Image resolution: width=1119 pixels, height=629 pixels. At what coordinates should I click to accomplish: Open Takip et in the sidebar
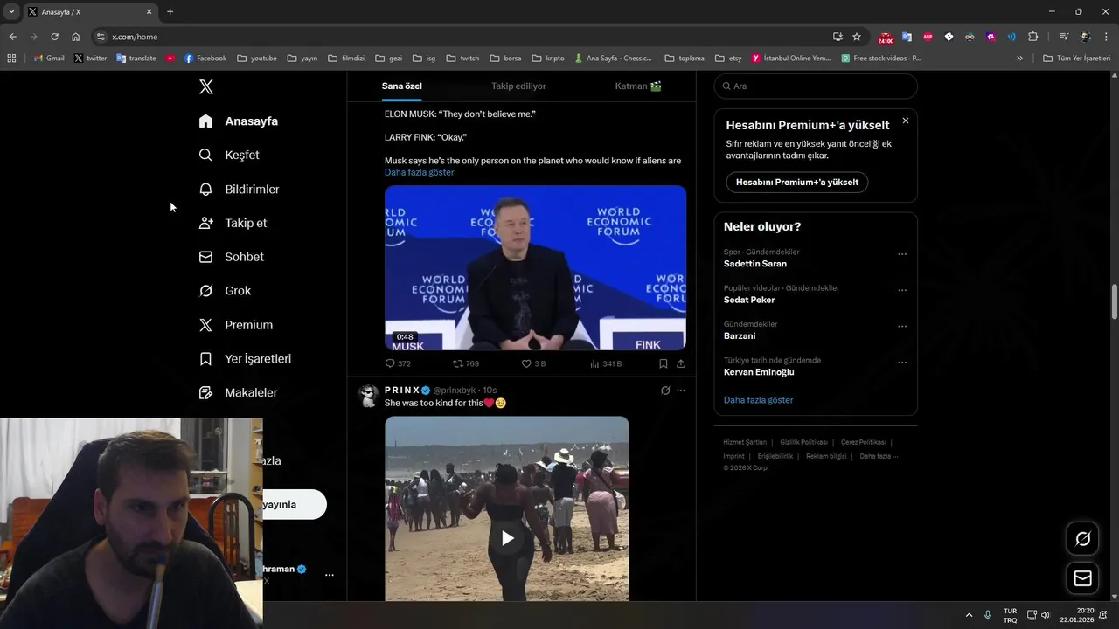pyautogui.click(x=233, y=223)
